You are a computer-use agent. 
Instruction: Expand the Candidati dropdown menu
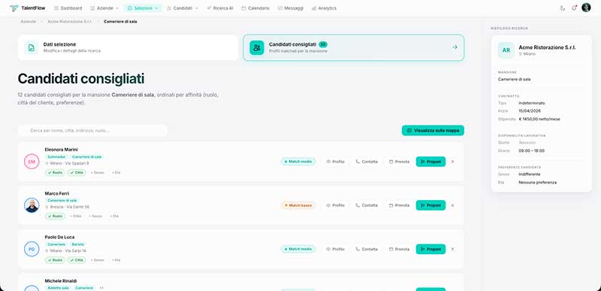[x=183, y=8]
